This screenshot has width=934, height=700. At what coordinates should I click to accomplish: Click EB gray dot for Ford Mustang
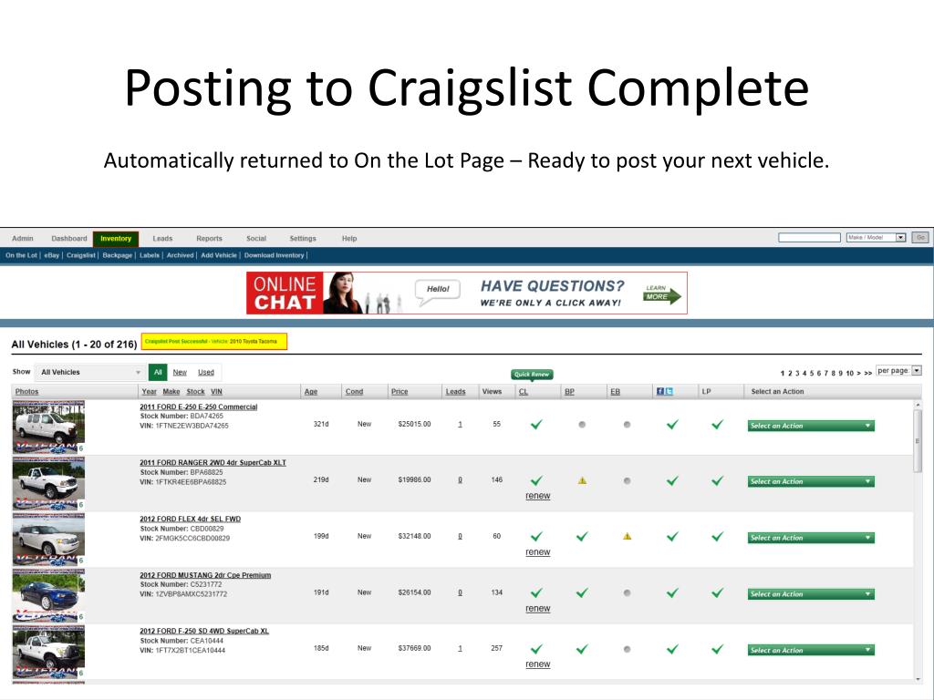(628, 592)
